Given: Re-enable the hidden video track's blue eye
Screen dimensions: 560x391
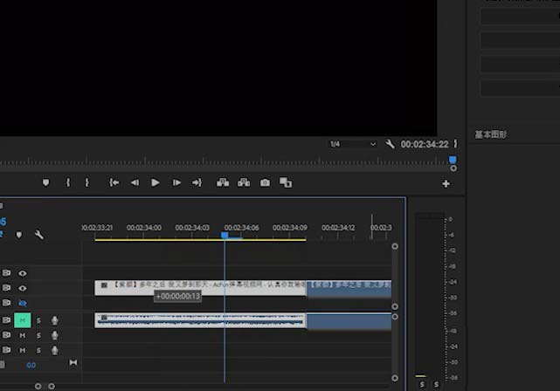Looking at the screenshot, I should [23, 303].
